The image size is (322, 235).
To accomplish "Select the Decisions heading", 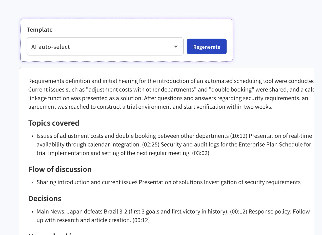I will [45, 199].
